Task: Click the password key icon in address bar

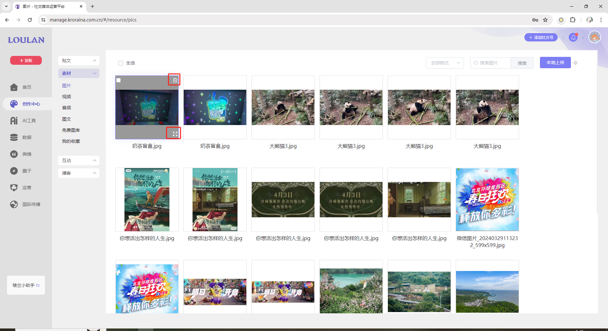Action: 535,20
